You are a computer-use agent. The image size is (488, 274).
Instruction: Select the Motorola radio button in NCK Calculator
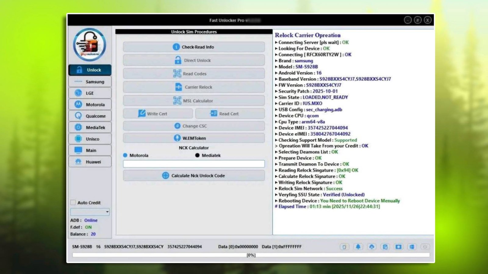point(125,155)
